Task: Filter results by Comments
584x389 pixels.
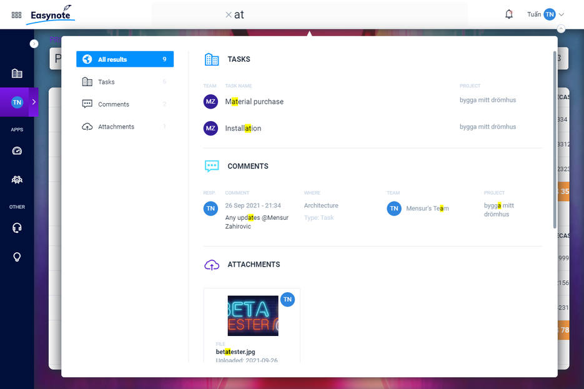Action: point(125,104)
